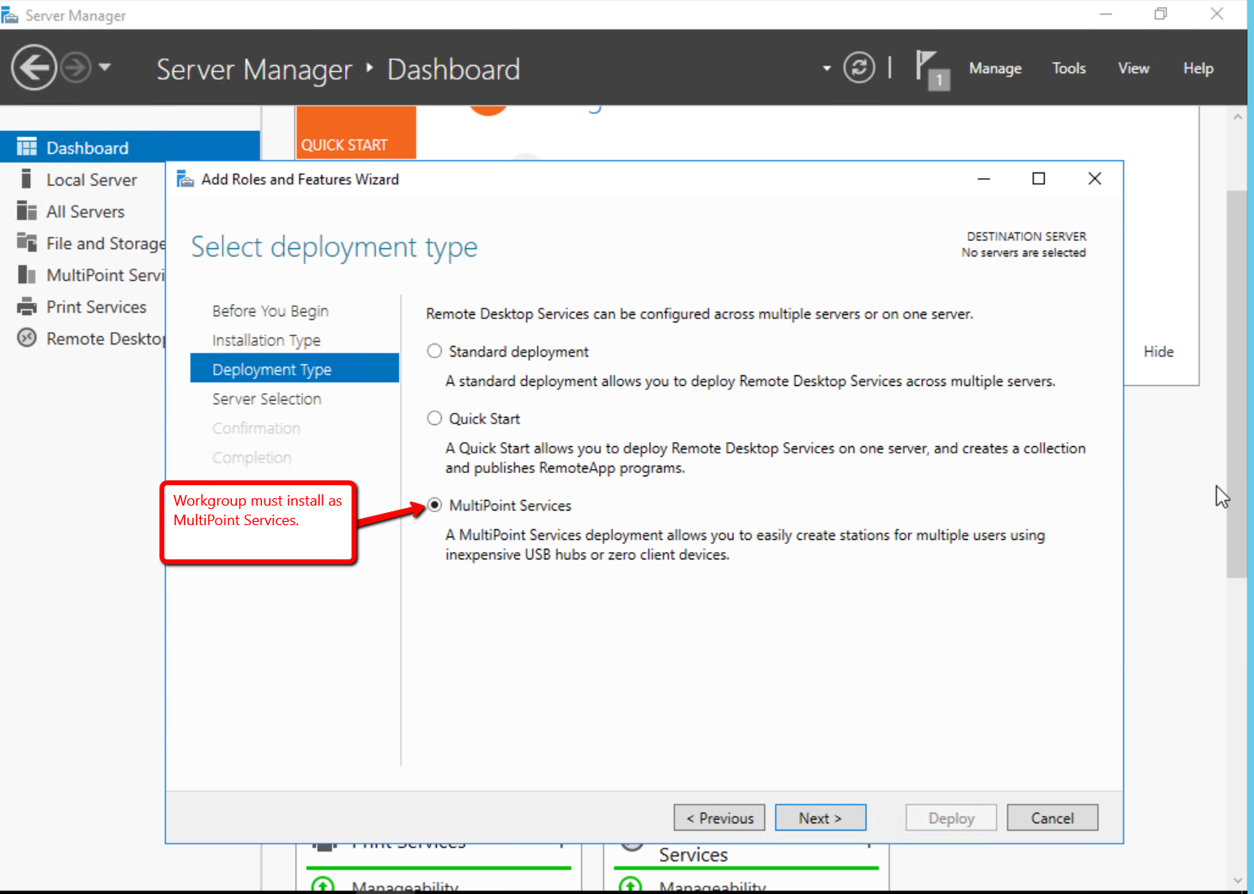Open the Manage menu
The image size is (1254, 894).
coord(994,68)
